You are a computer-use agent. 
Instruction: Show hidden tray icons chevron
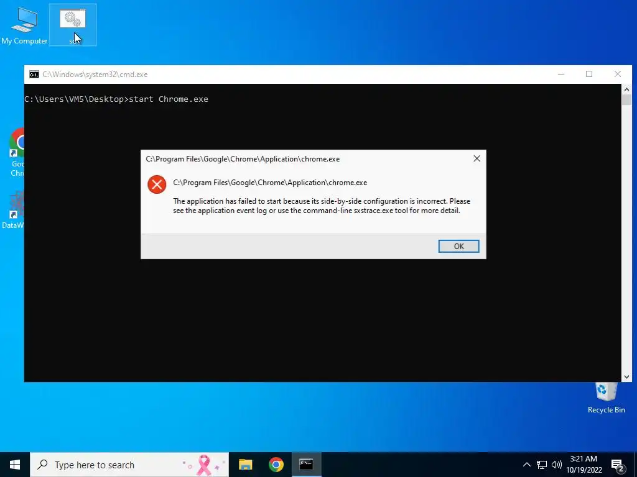(x=526, y=465)
